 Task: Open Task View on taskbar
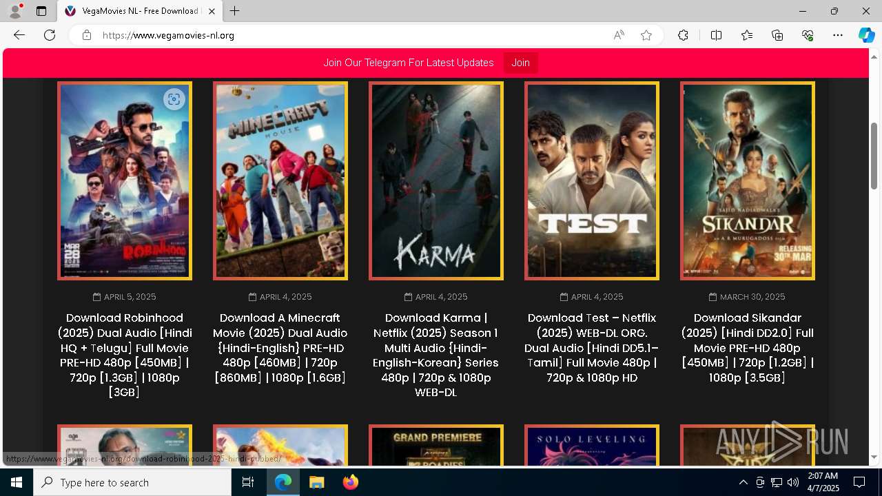pyautogui.click(x=248, y=482)
